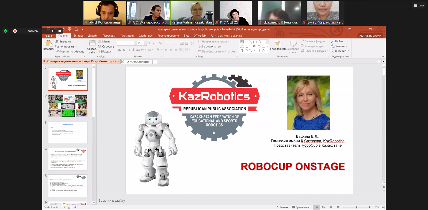
Task: Click the Start slideshow icon in quick access toolbar
Action: tap(70, 29)
